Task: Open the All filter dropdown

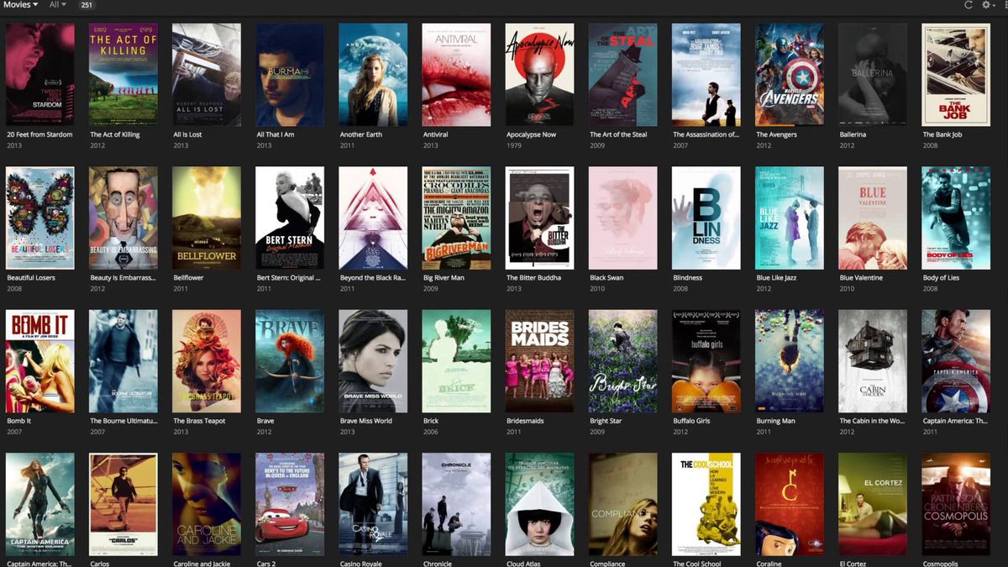Action: click(x=55, y=5)
